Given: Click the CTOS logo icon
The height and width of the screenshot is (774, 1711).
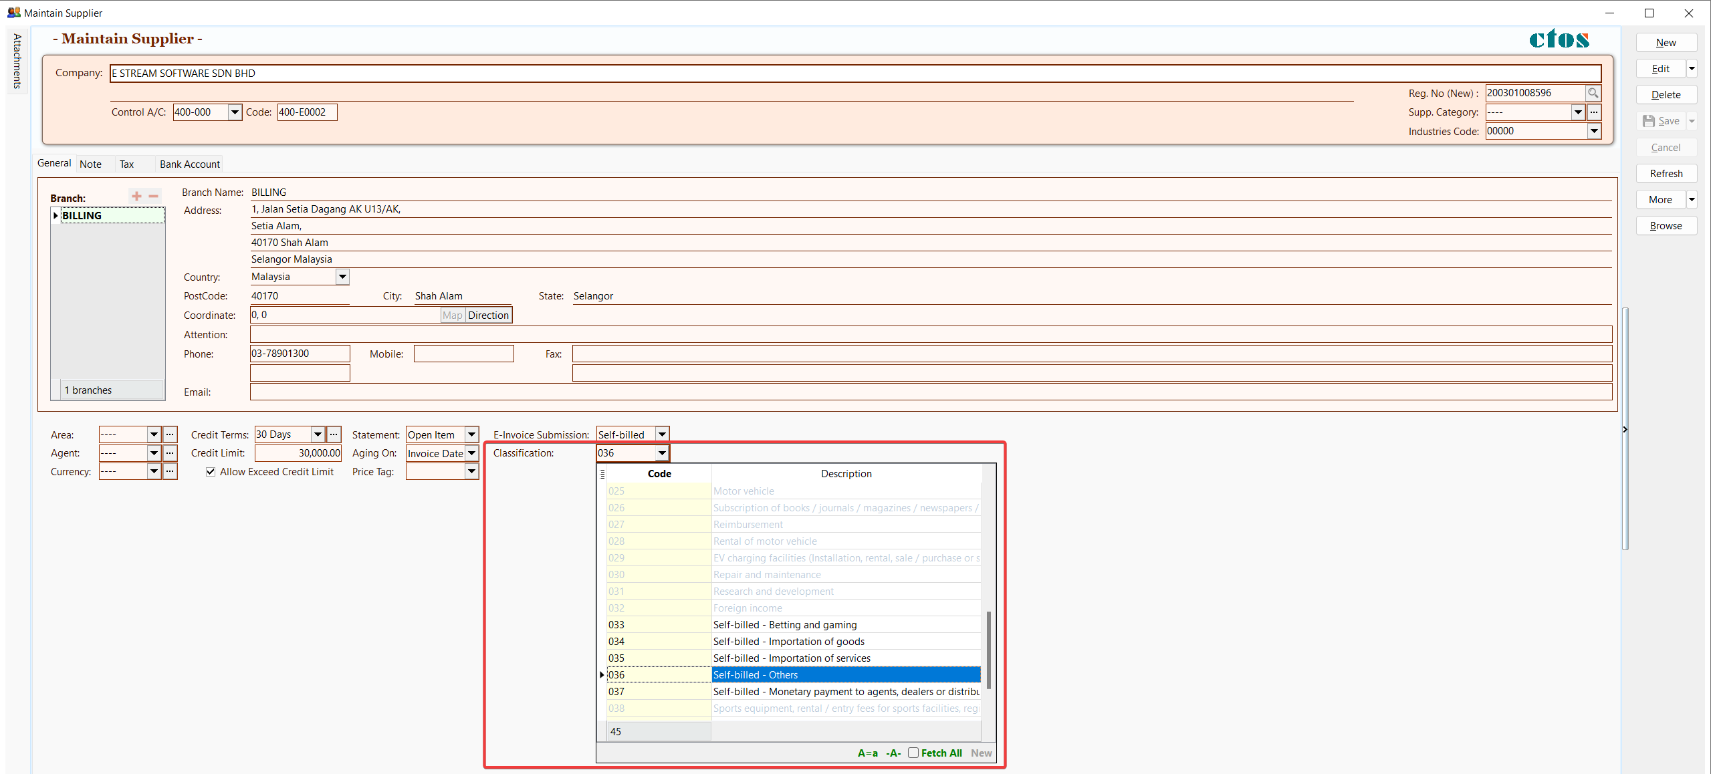Looking at the screenshot, I should tap(1559, 39).
